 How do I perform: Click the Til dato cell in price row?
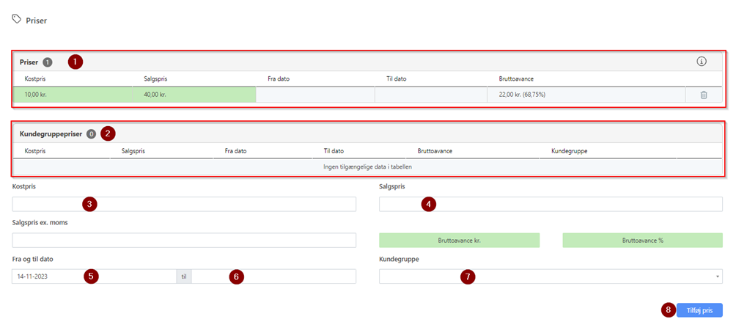pos(430,95)
